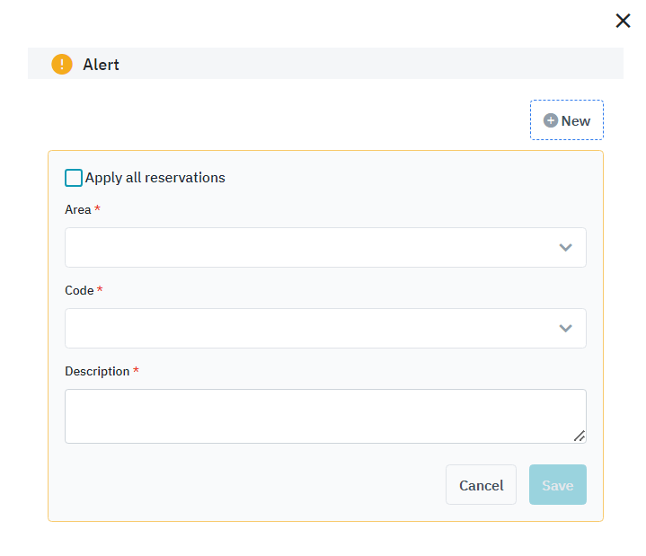Click the Description textarea resize grip
The width and height of the screenshot is (646, 556).
pyautogui.click(x=580, y=437)
